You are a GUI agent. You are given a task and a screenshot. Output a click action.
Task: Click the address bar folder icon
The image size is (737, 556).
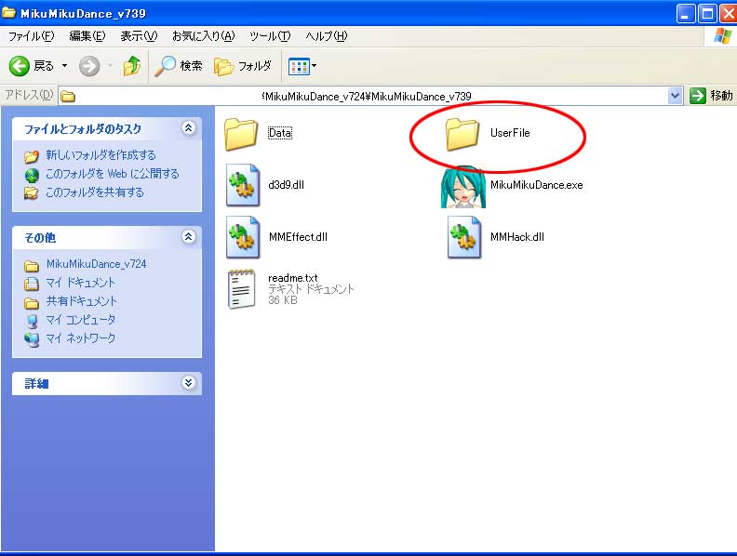click(x=68, y=97)
